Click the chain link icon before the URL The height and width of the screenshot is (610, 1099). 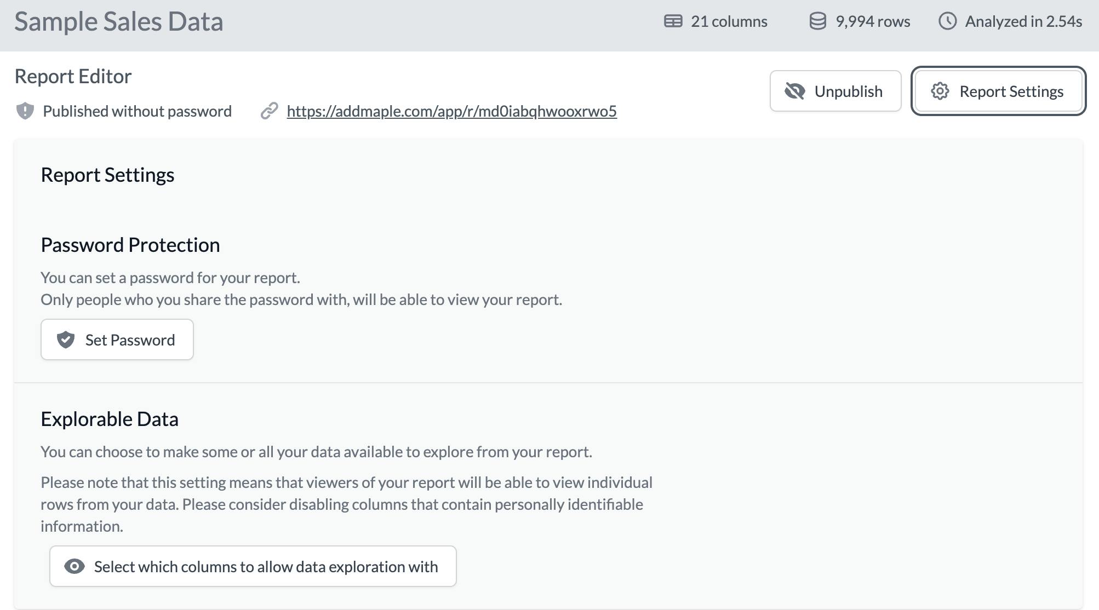click(269, 111)
